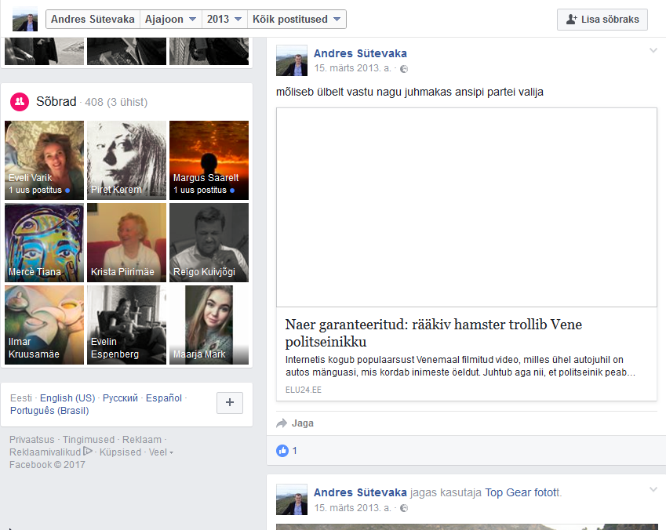Click the post text about ansipi partei
666x530 pixels.
click(x=409, y=93)
